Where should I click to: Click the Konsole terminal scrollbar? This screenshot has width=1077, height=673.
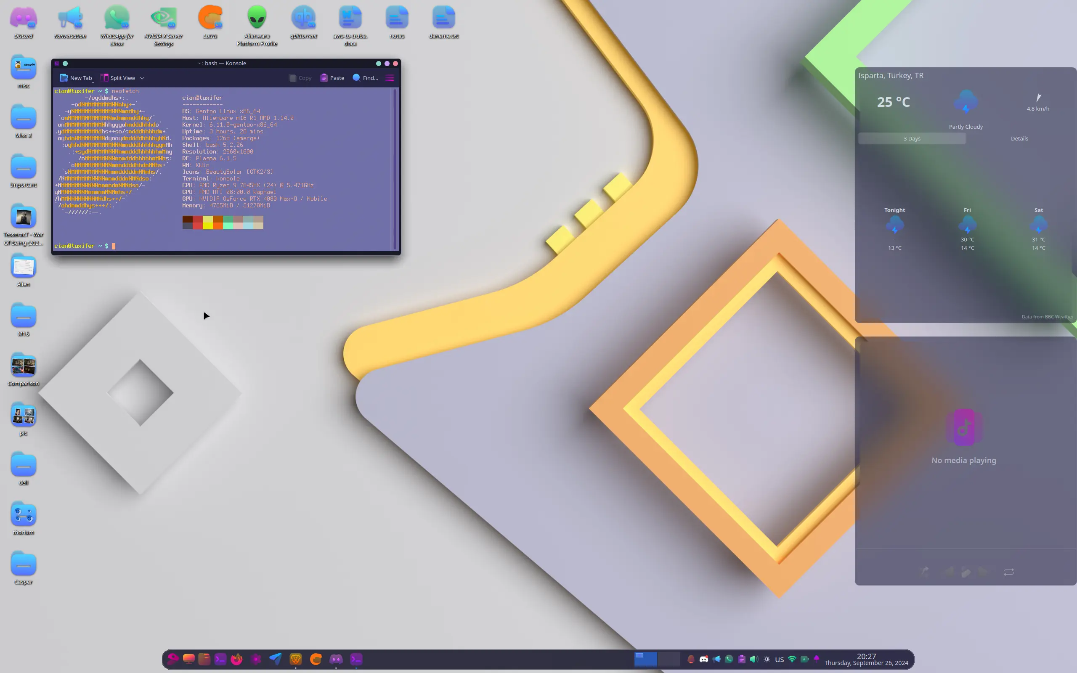coord(395,169)
